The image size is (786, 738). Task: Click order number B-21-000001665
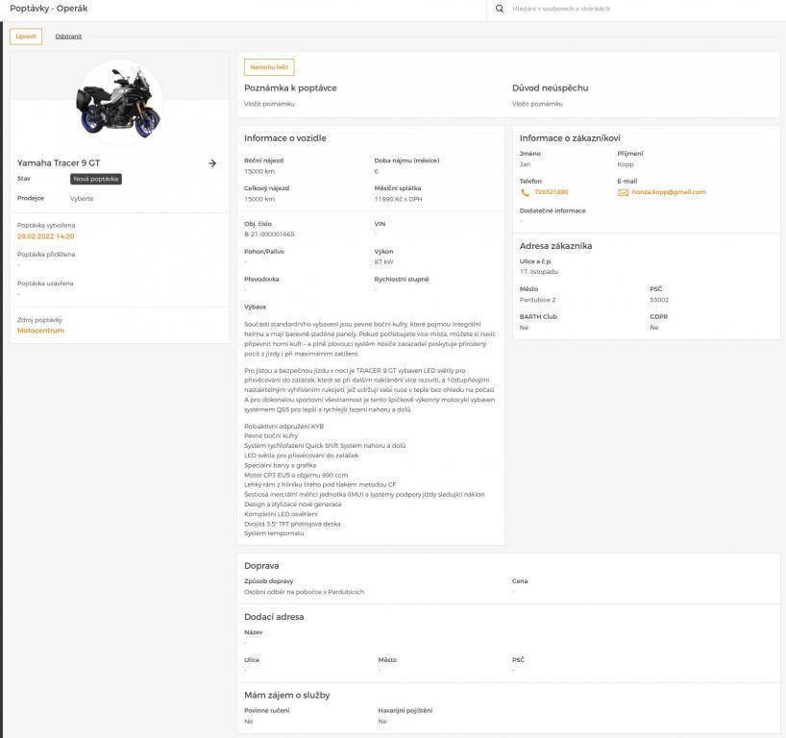269,234
